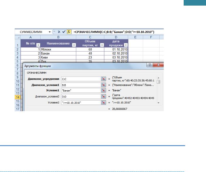Open the Insert Function fx button

69,32
